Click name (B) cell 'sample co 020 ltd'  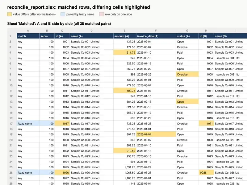tap(230, 140)
